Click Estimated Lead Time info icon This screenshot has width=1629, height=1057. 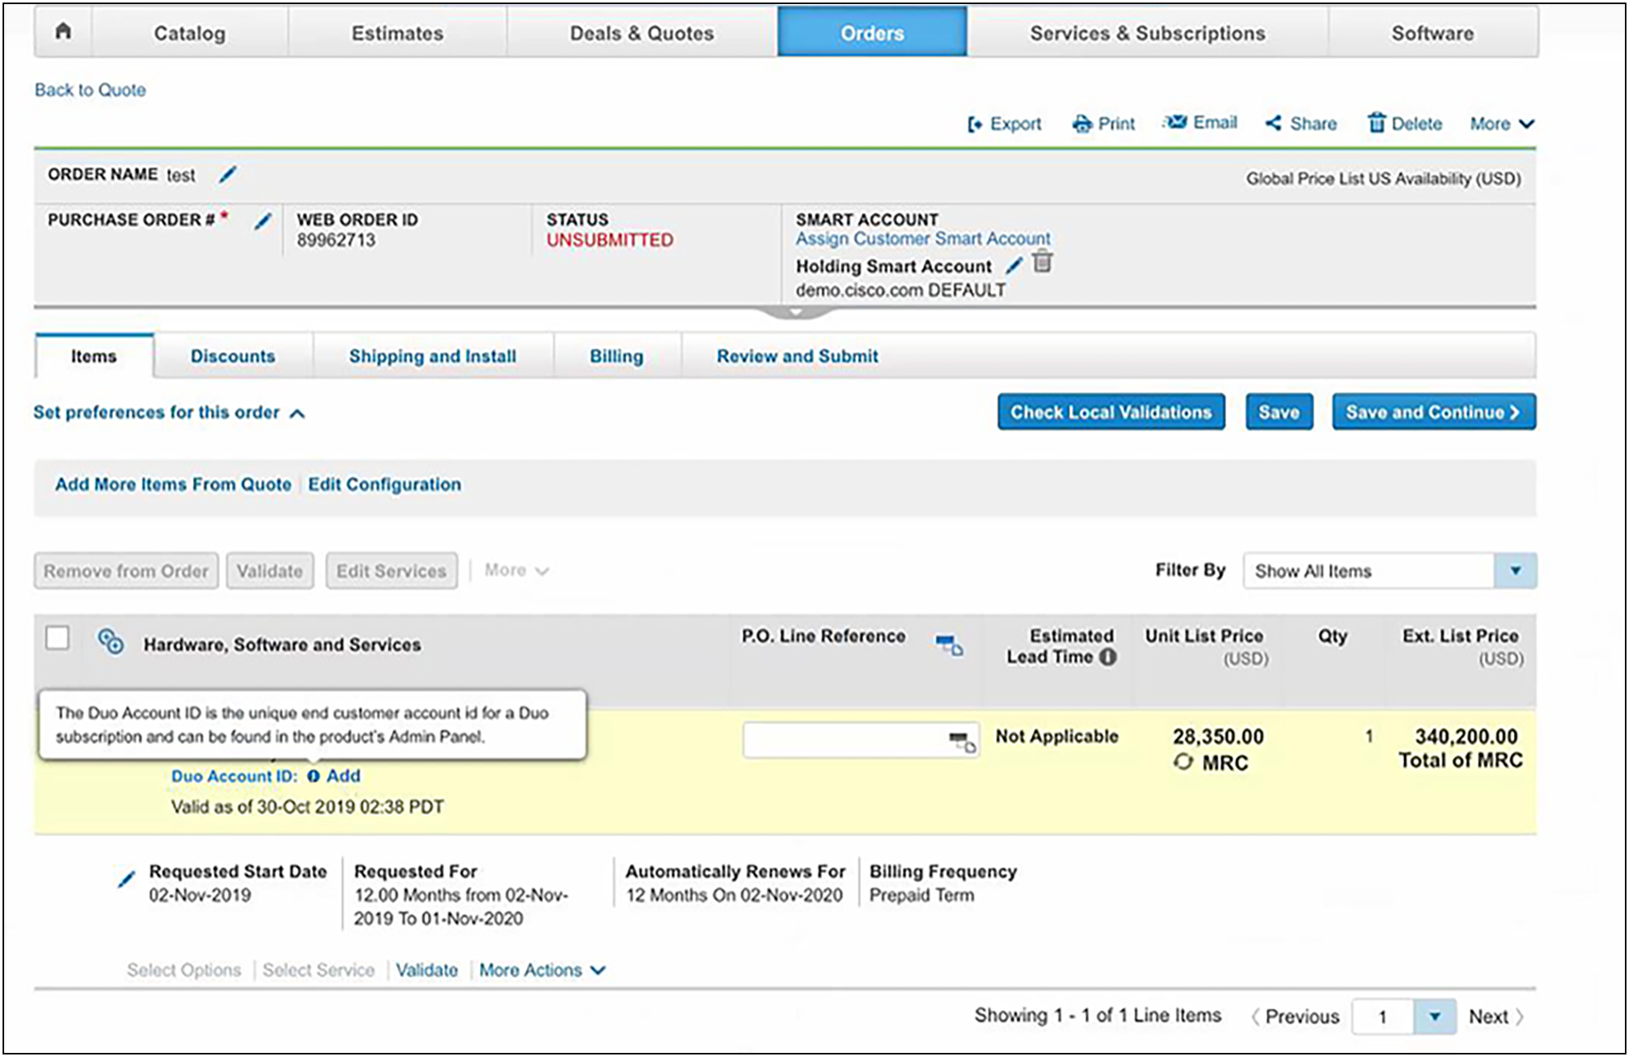(x=1108, y=657)
